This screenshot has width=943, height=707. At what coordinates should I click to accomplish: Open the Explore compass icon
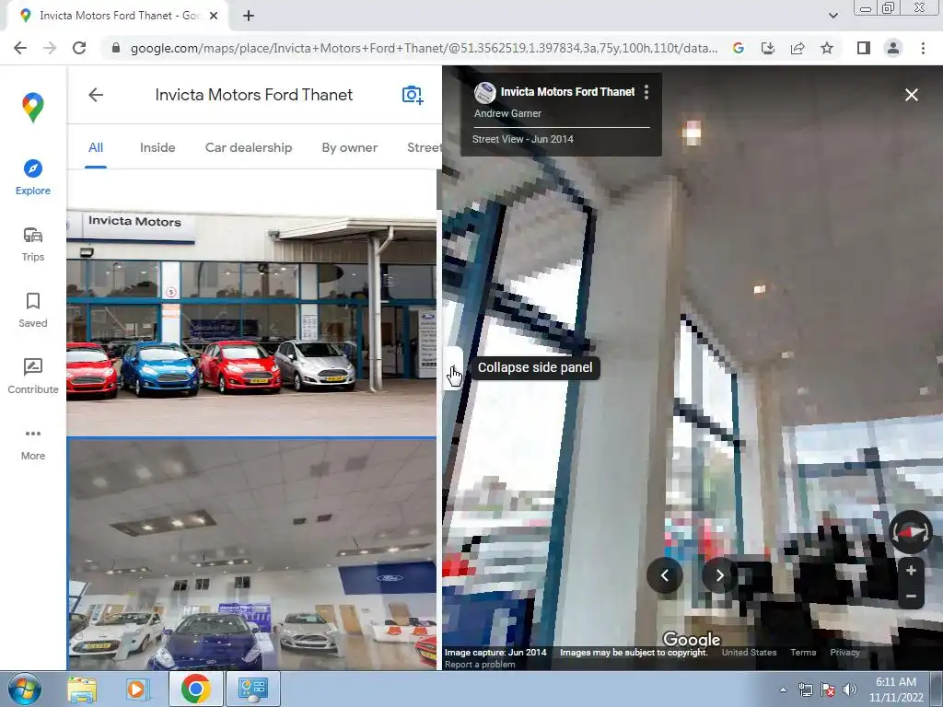coord(32,168)
